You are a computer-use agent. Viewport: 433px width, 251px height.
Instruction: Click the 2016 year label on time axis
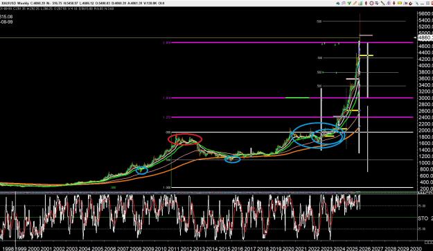point(237,249)
